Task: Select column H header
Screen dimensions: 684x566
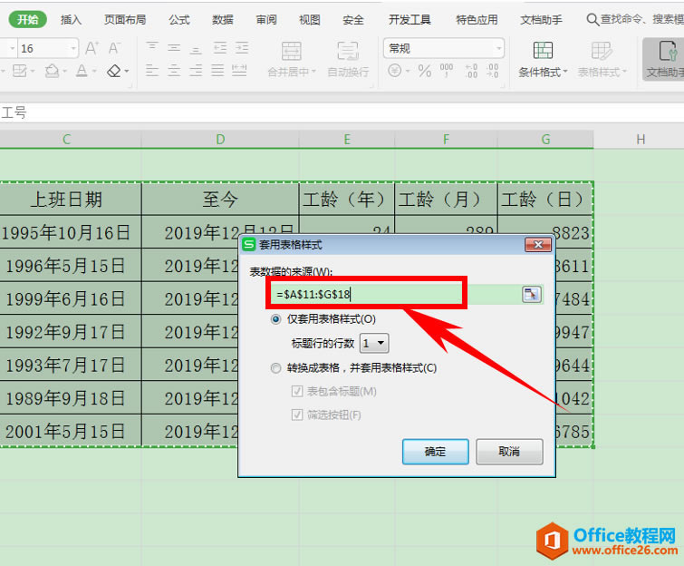Action: pos(640,140)
